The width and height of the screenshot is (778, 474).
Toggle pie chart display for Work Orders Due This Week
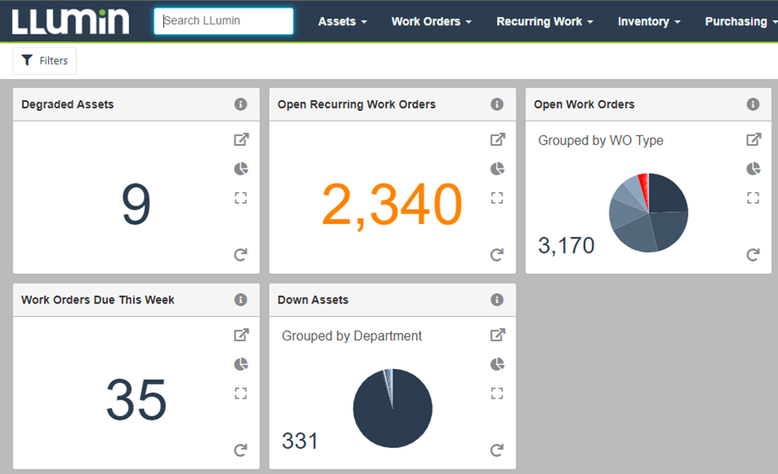(x=241, y=364)
